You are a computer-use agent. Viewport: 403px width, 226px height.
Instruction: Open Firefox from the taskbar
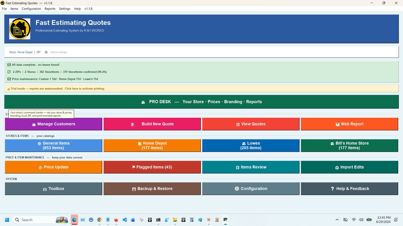click(x=116, y=220)
